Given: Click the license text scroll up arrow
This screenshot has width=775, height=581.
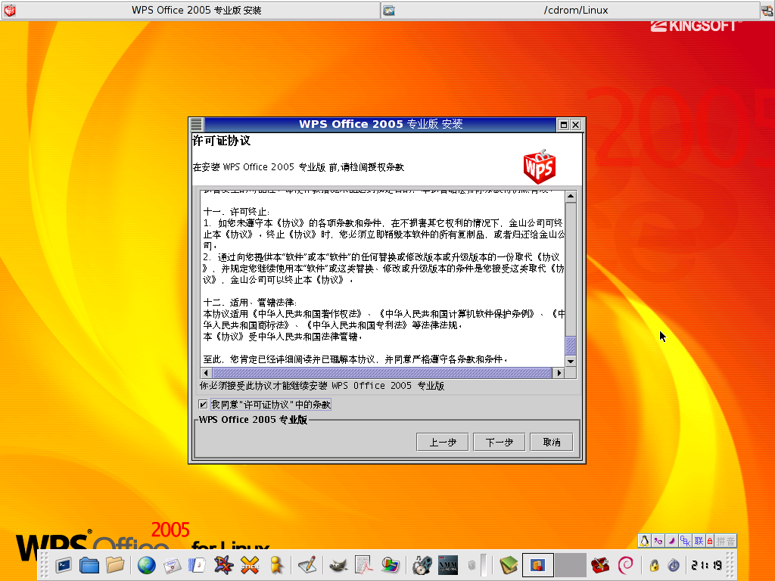Looking at the screenshot, I should coord(571,197).
